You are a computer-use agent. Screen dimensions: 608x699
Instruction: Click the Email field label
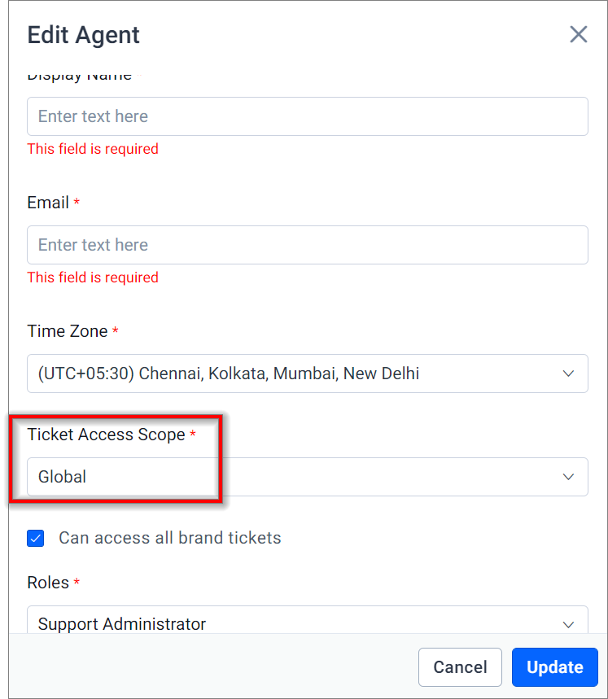(48, 203)
